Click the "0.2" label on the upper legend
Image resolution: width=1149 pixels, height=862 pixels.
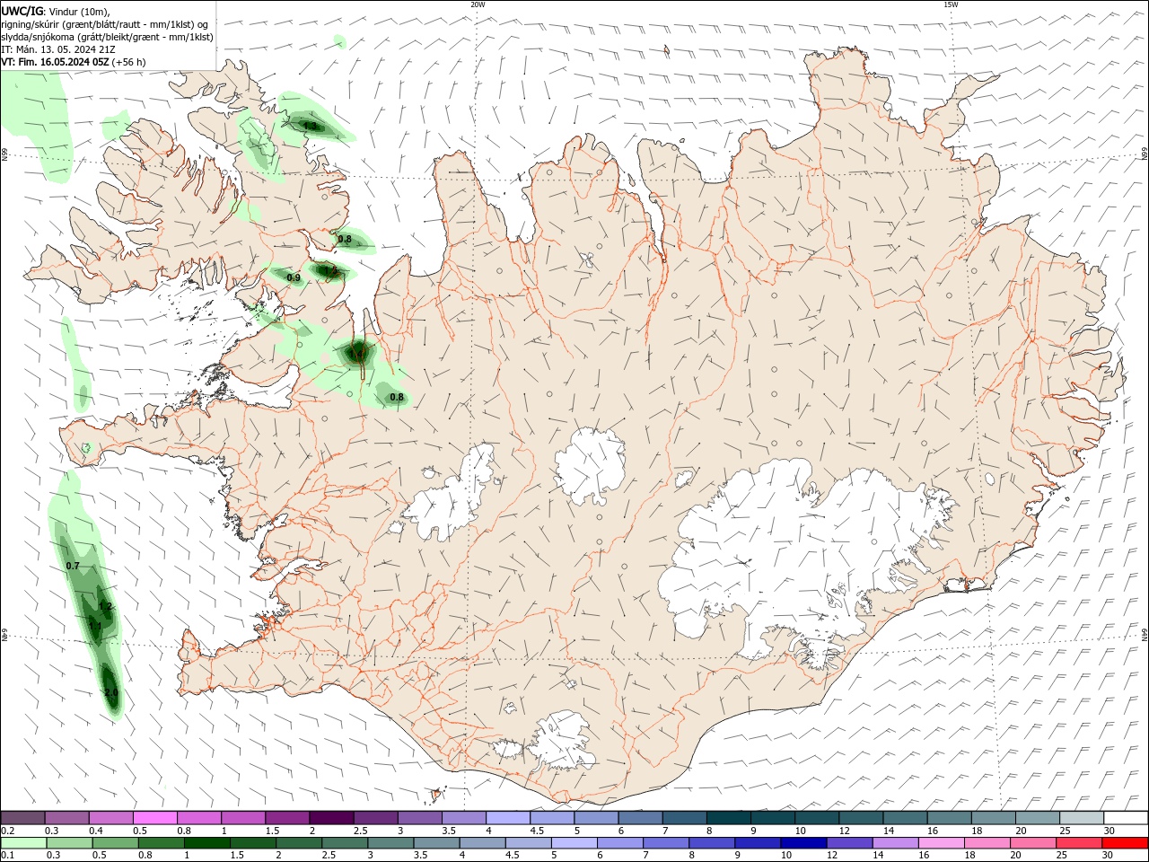coord(7,831)
